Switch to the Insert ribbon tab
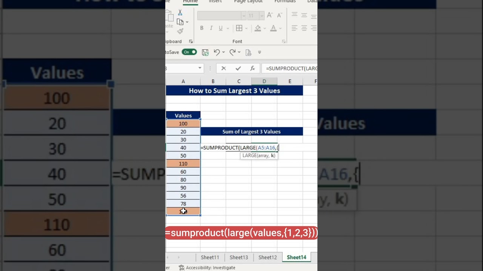 click(215, 2)
